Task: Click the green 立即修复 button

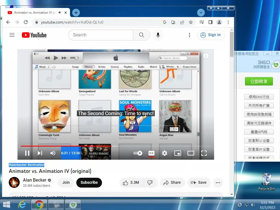Action: tap(259, 81)
